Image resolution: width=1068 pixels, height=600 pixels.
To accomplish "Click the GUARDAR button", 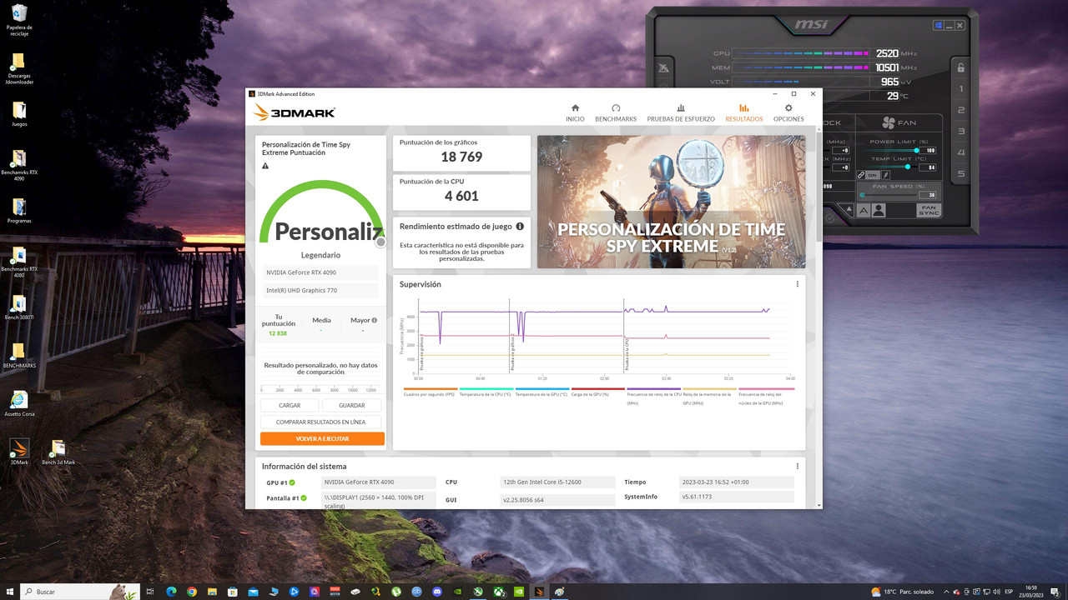I will click(351, 406).
